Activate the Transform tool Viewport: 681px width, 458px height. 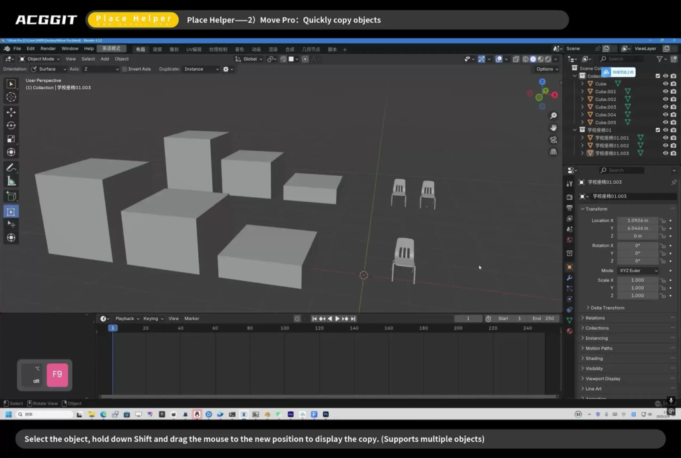pos(11,152)
